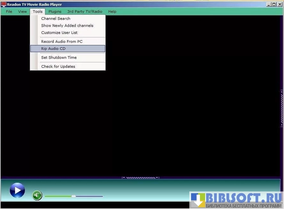Click the Readon TV app icon in title bar

4,5
